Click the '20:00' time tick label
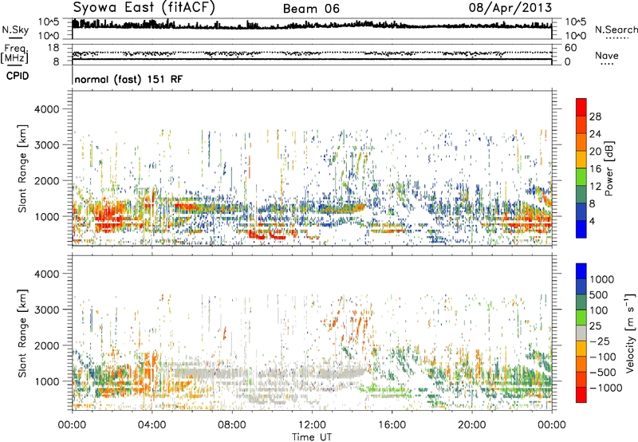This screenshot has width=638, height=442. click(471, 425)
